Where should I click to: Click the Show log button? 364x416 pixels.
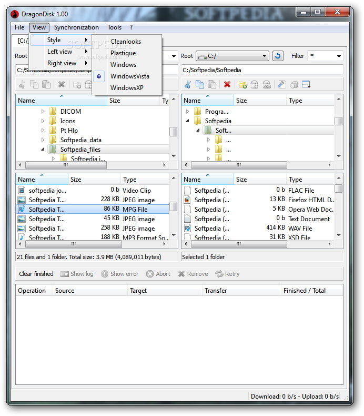(x=77, y=274)
